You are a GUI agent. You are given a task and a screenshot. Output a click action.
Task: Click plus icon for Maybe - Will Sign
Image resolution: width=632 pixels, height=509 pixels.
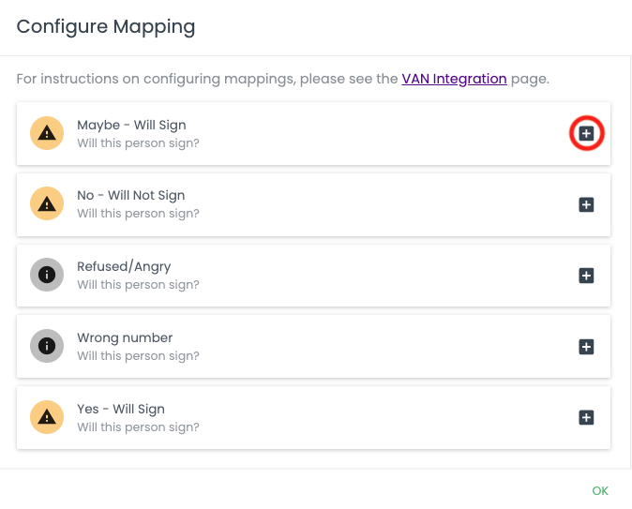point(586,134)
